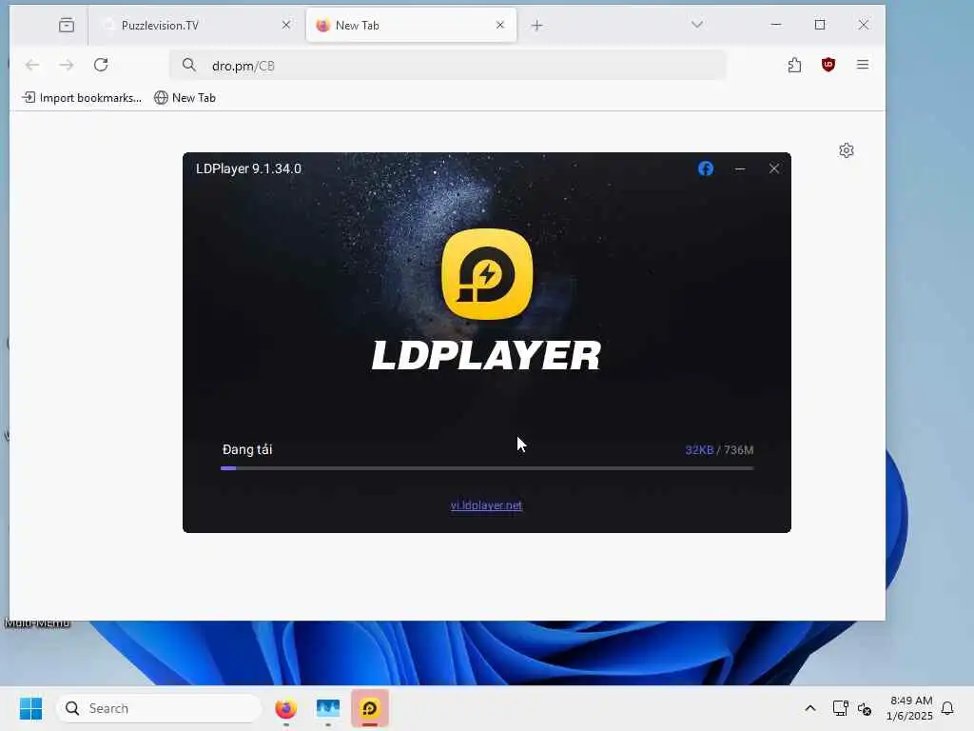Reload the current page

101,65
